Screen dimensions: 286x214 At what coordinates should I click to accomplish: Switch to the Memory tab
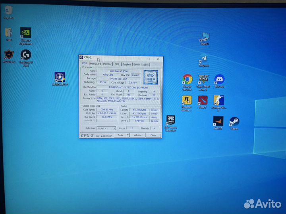coord(107,64)
